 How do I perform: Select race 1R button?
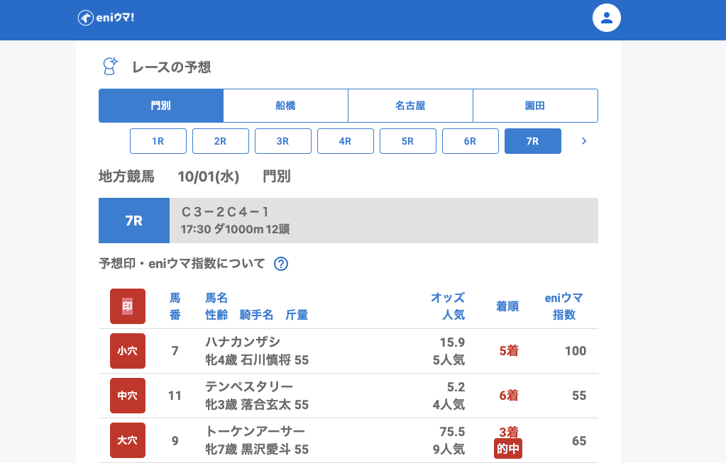click(x=158, y=141)
